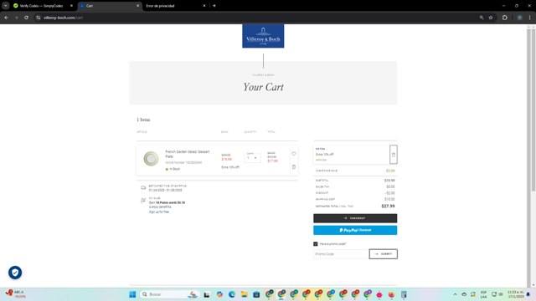Screen dimensions: 536x301
Task: Click the browser forward arrow
Action: 16,18
